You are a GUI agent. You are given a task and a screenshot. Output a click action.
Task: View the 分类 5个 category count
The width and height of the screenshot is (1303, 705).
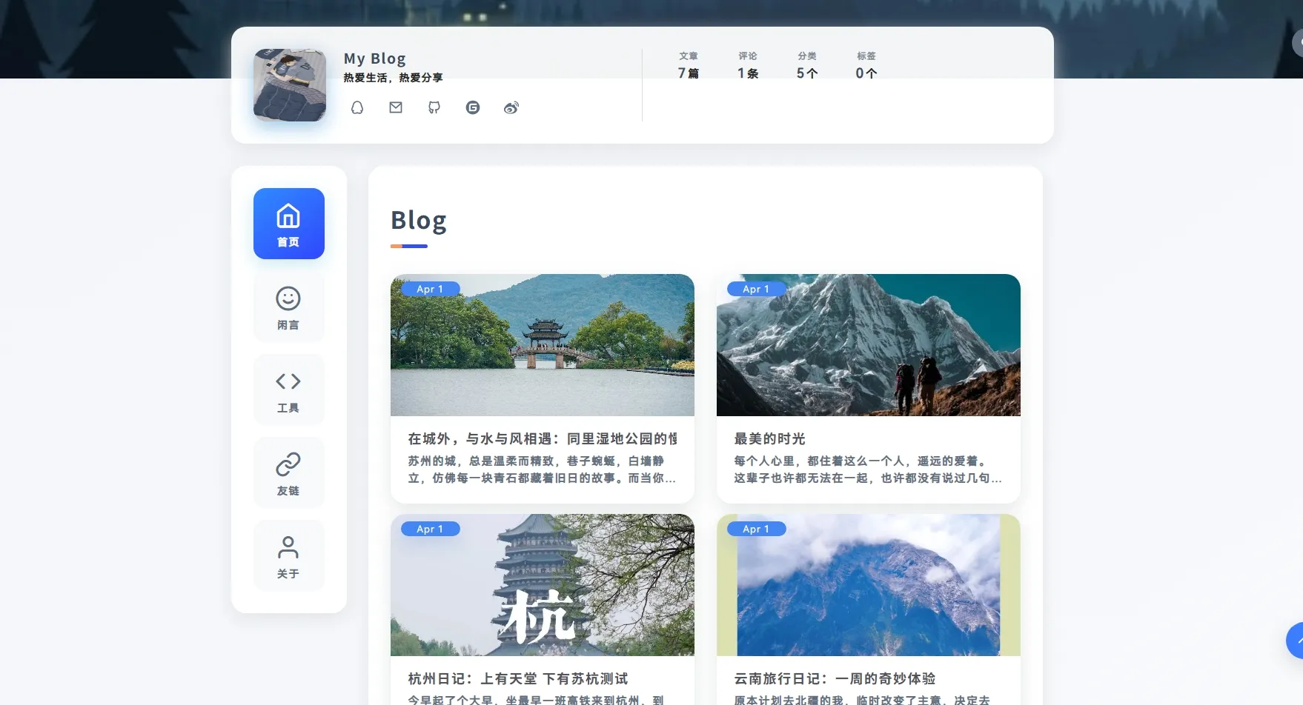point(807,65)
